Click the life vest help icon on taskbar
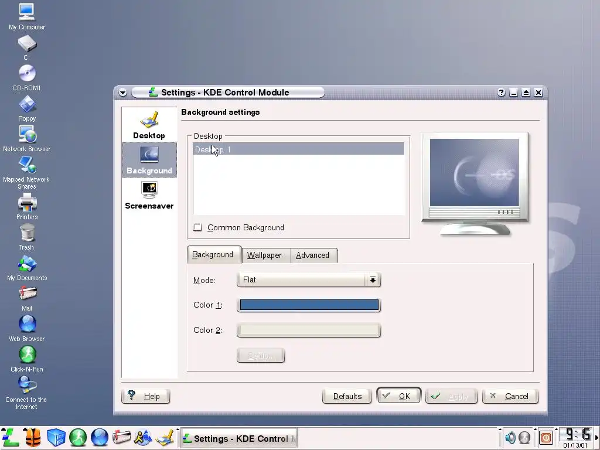 [x=33, y=437]
